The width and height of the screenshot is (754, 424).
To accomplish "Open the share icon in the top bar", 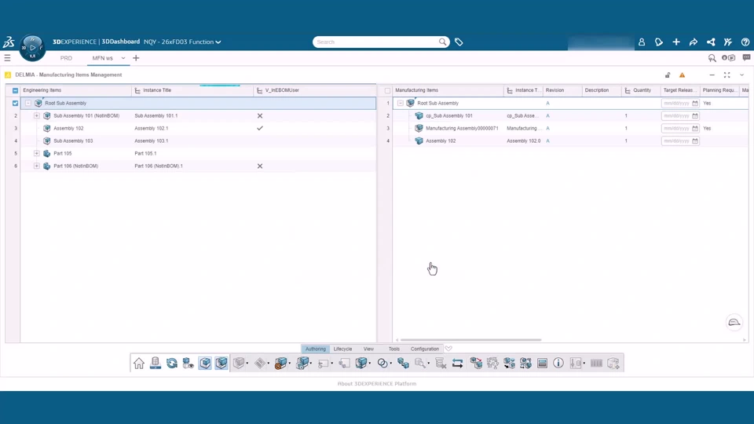I will coord(694,42).
